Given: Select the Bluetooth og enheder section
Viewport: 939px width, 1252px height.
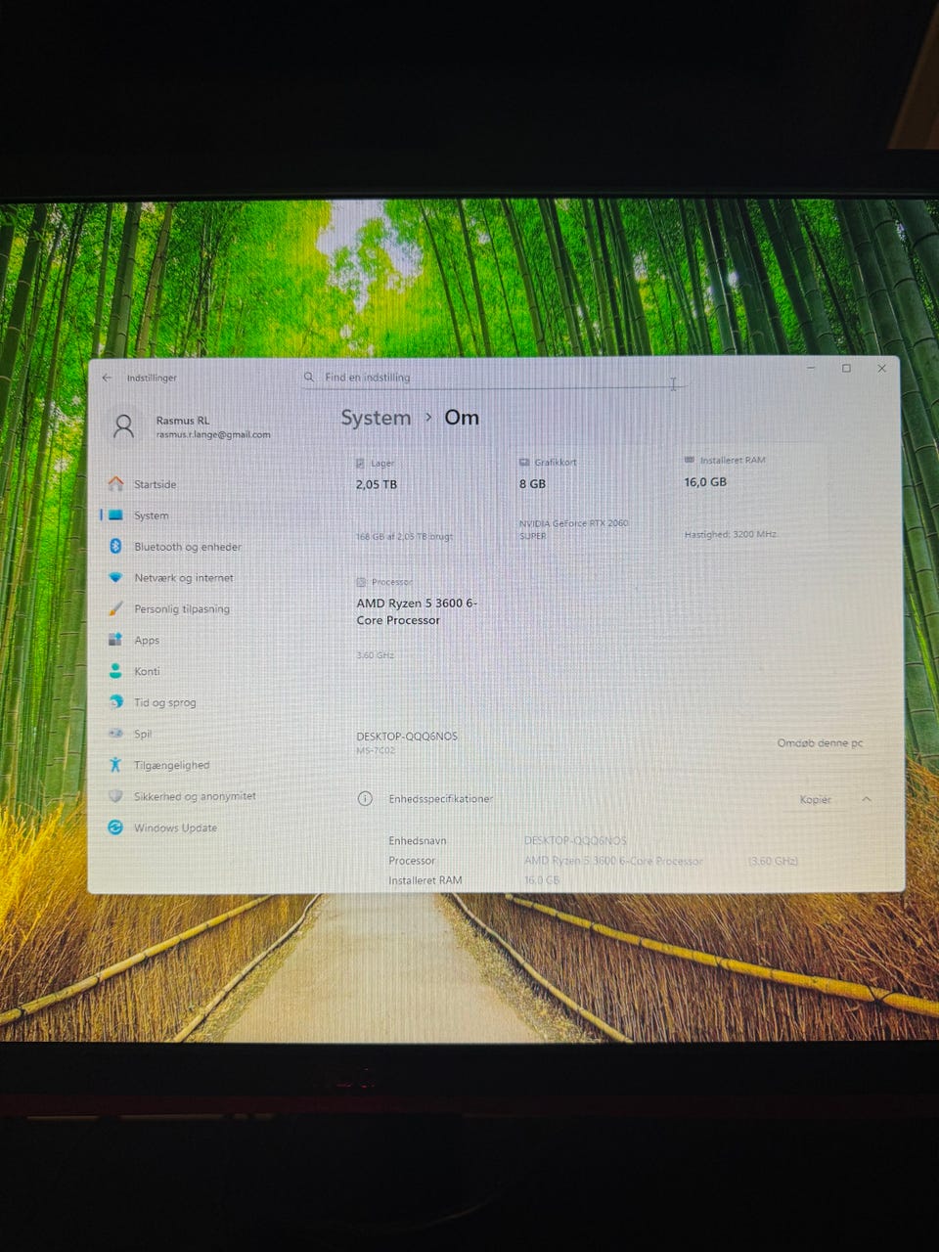Looking at the screenshot, I should (188, 547).
